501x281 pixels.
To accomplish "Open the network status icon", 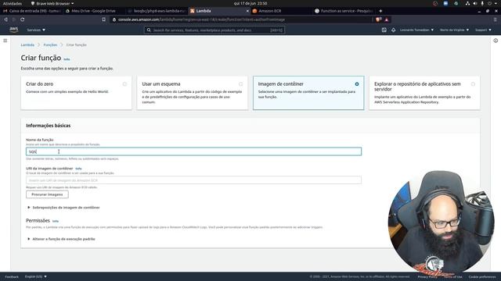I will (467, 3).
